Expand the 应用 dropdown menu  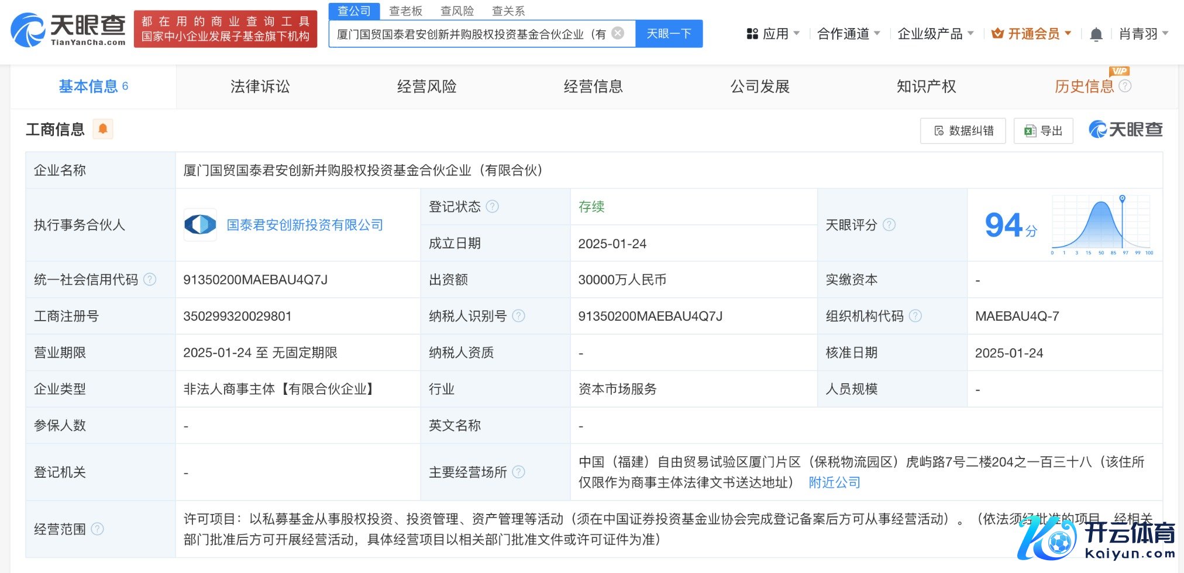click(x=773, y=34)
